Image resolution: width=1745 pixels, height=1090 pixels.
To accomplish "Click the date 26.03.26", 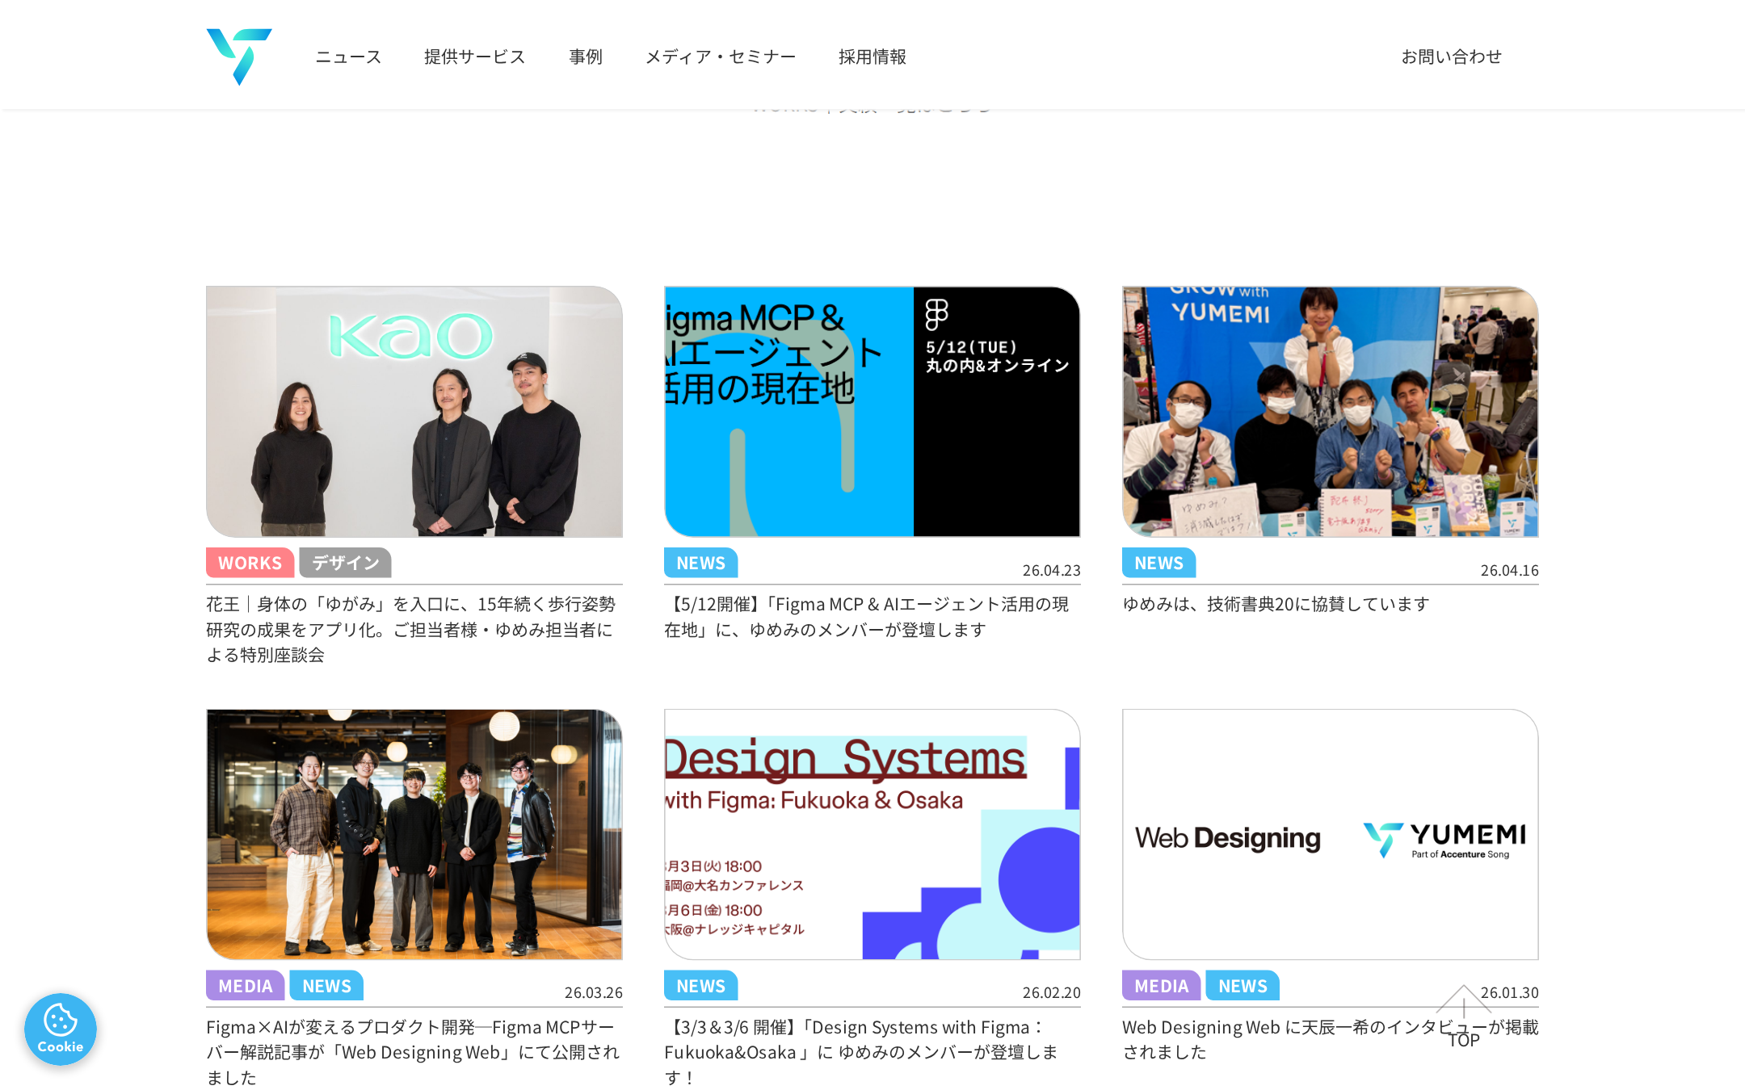I will (x=594, y=992).
